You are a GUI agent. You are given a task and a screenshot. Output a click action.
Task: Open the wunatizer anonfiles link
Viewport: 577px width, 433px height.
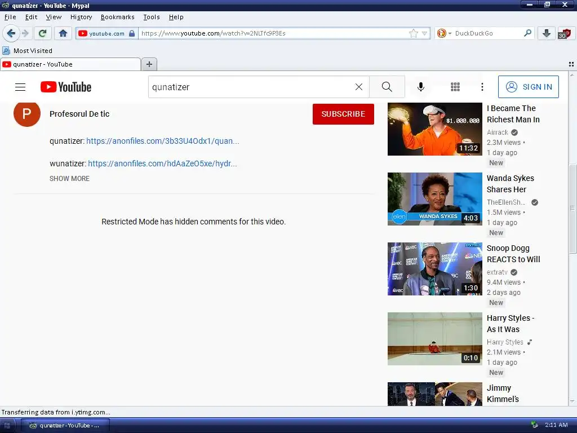coord(162,164)
